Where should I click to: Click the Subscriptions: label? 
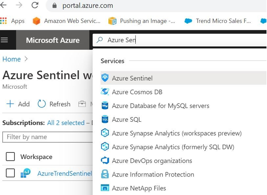pos(24,123)
